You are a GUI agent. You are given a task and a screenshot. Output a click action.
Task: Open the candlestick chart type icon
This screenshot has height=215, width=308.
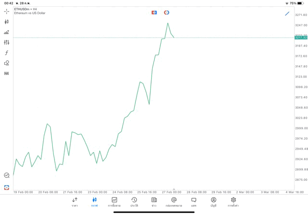tap(6, 22)
